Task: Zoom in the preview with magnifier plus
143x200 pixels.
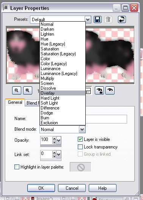Action: tap(28, 91)
